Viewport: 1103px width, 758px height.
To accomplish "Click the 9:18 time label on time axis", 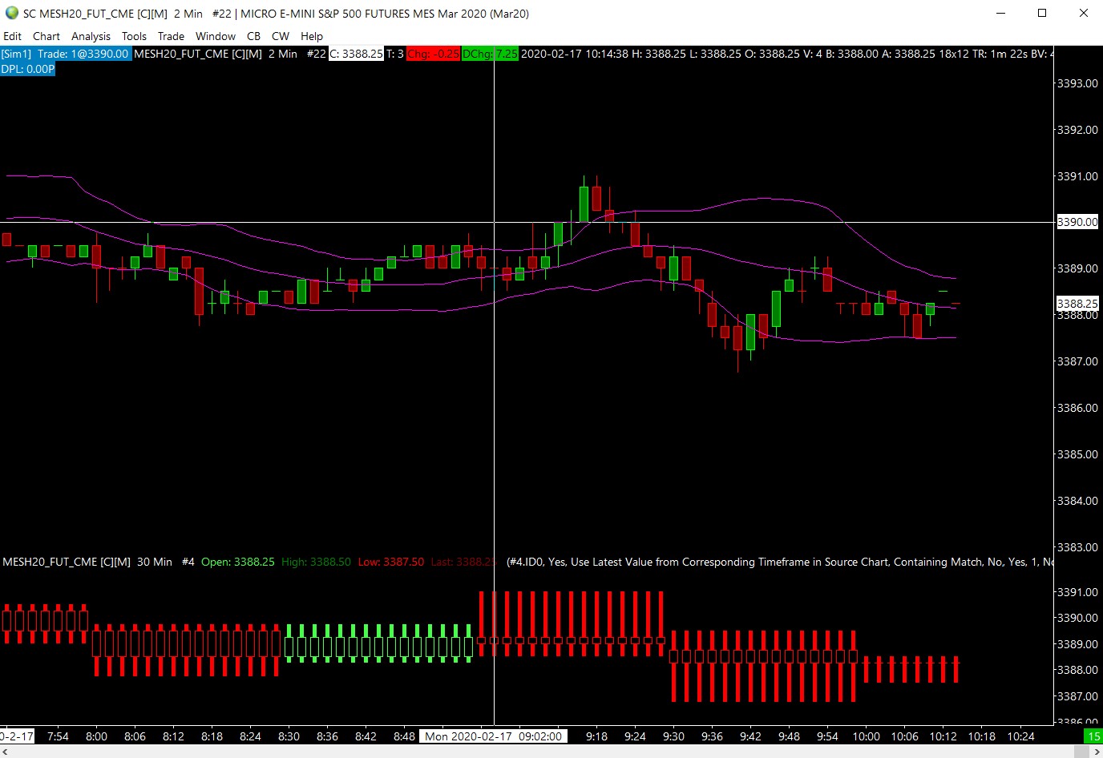I will click(596, 736).
